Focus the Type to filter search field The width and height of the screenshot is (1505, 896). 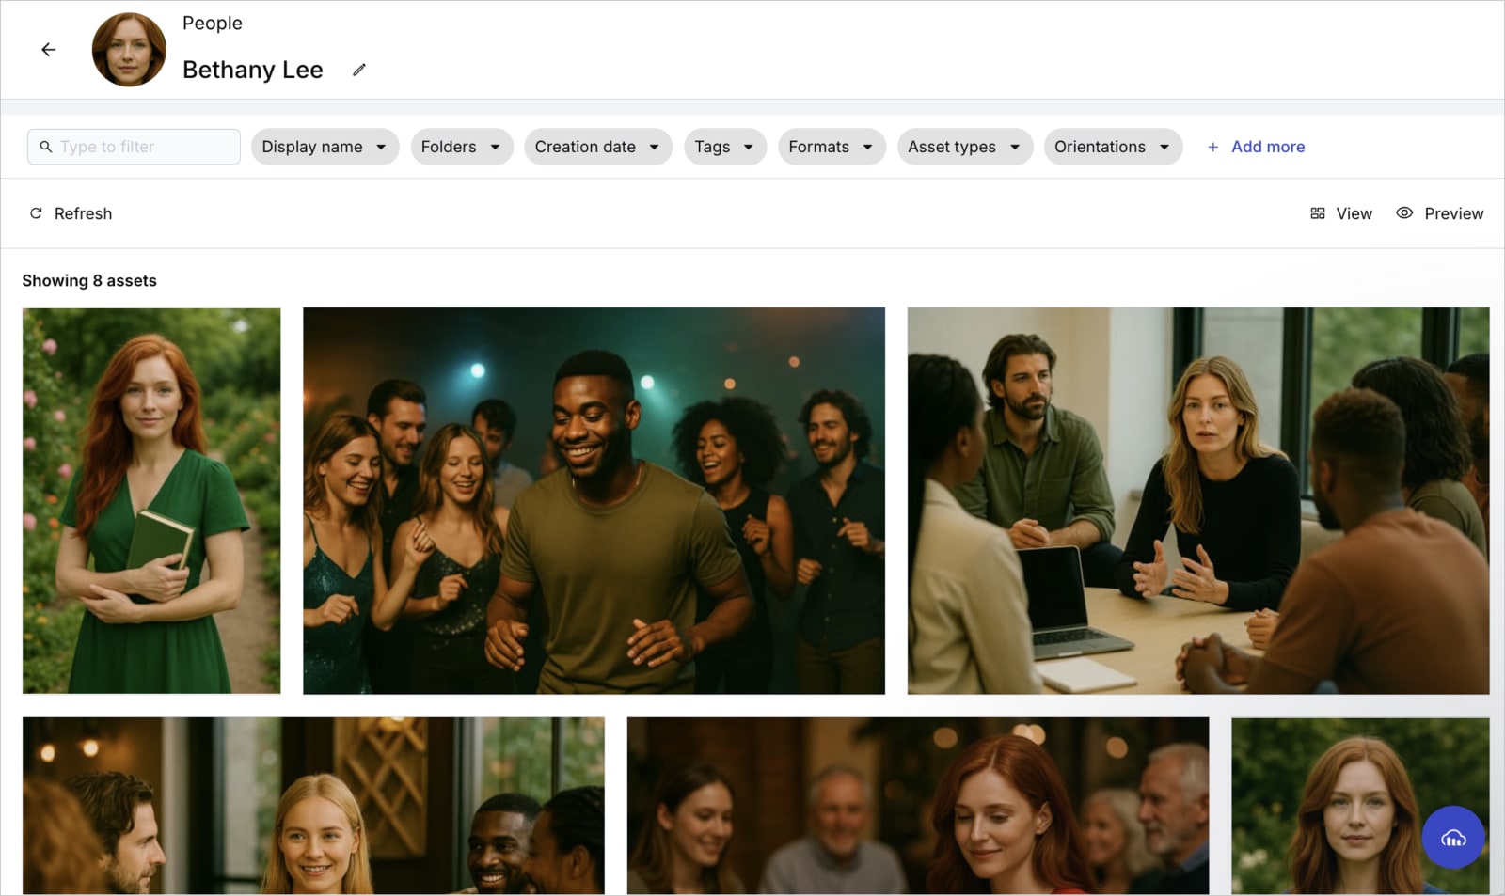(134, 147)
